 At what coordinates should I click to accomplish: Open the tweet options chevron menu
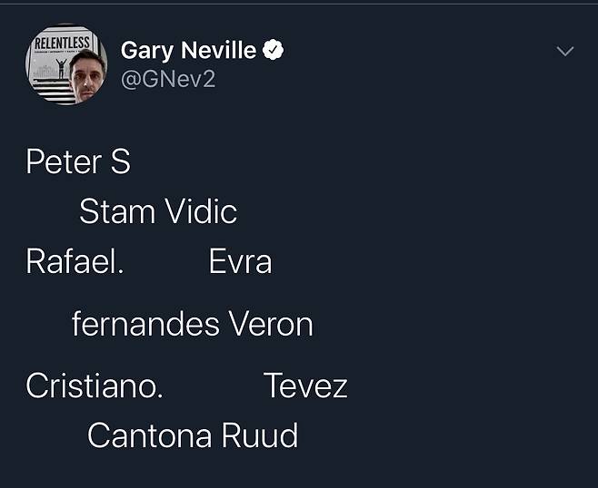(x=565, y=52)
